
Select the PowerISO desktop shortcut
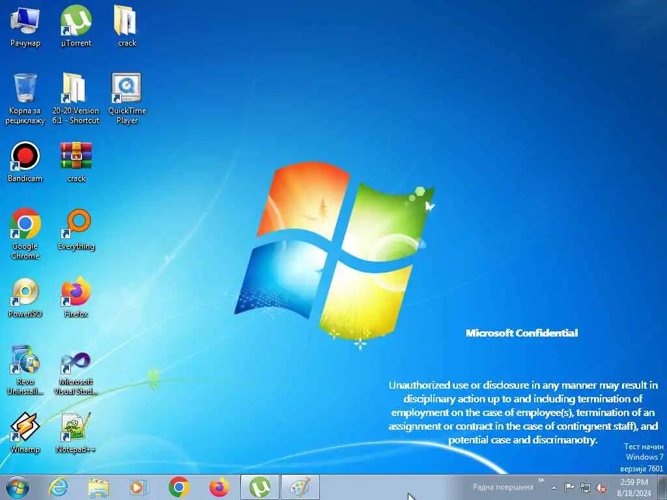25,298
